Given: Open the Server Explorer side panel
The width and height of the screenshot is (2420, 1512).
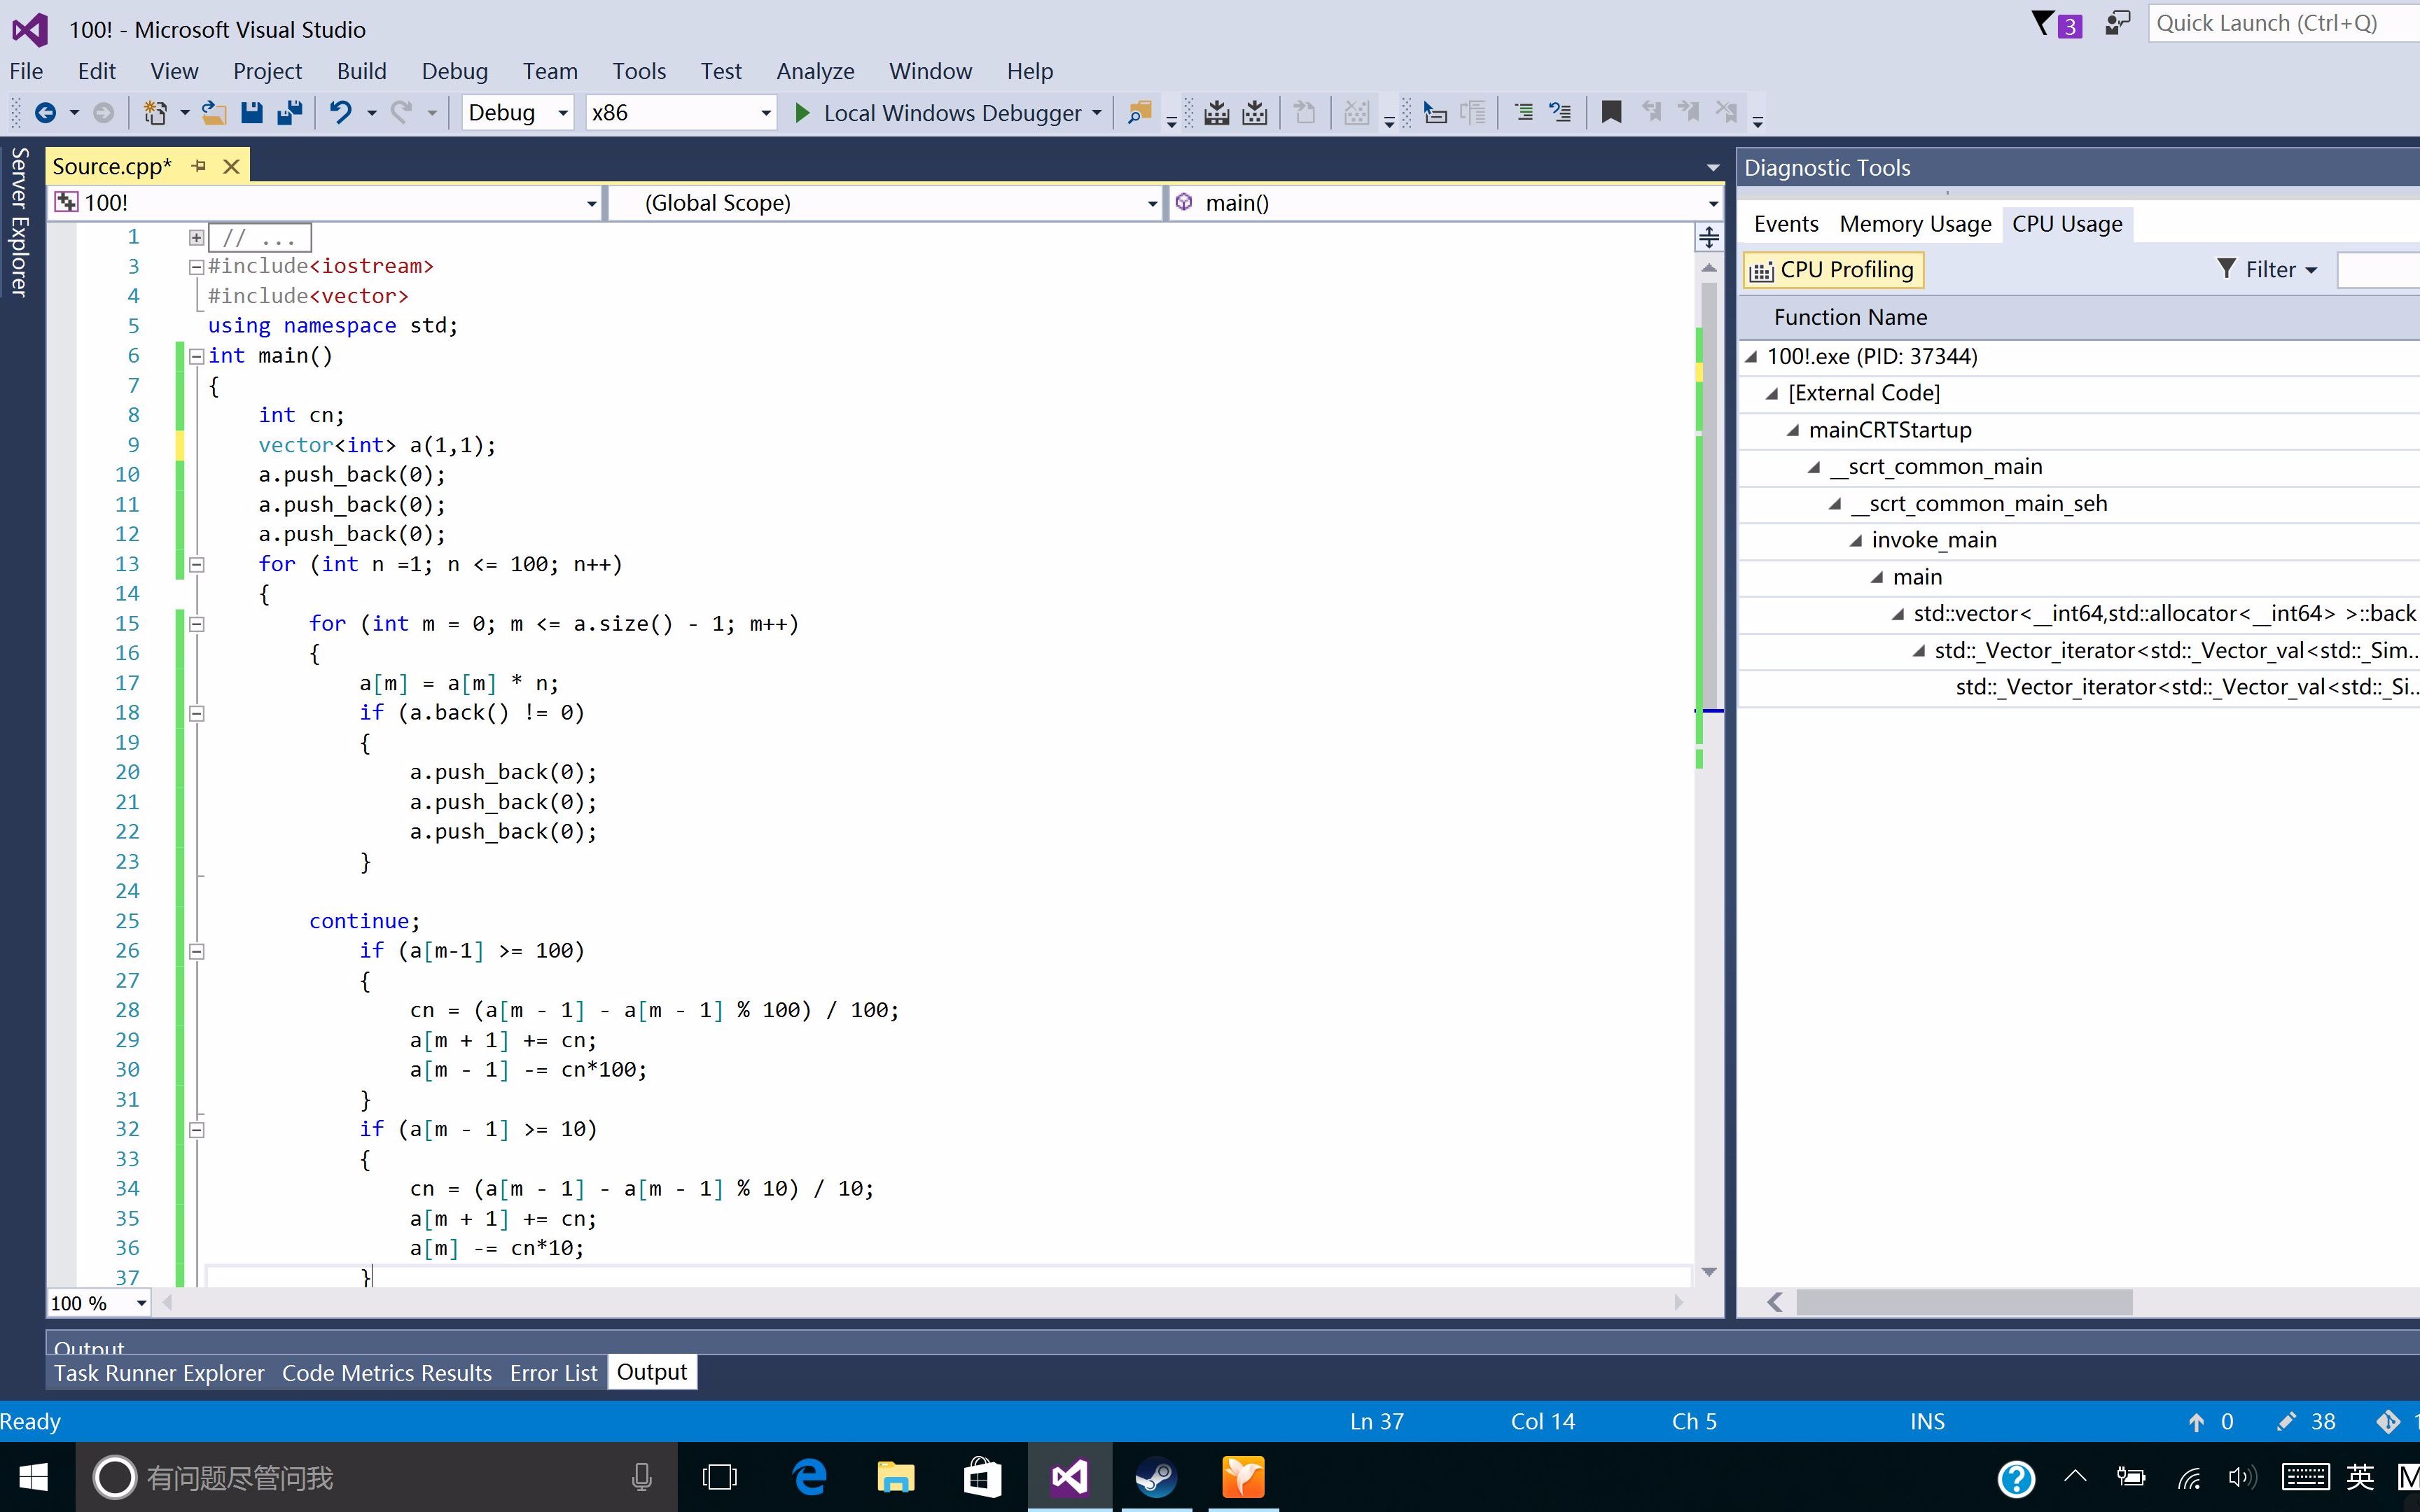Looking at the screenshot, I should point(19,222).
